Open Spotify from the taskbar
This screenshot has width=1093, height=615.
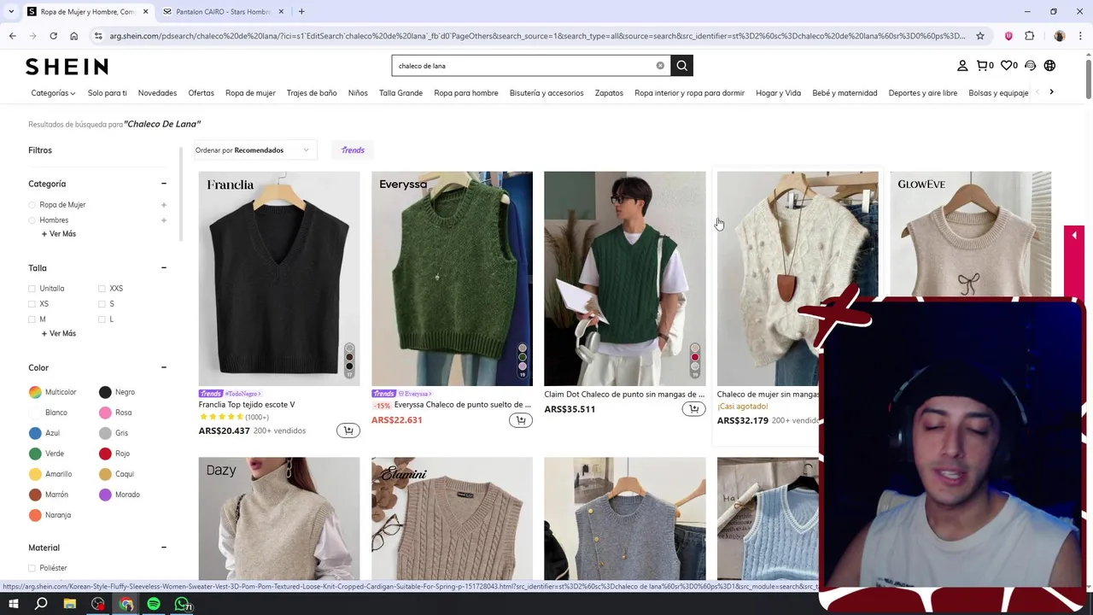[154, 605]
